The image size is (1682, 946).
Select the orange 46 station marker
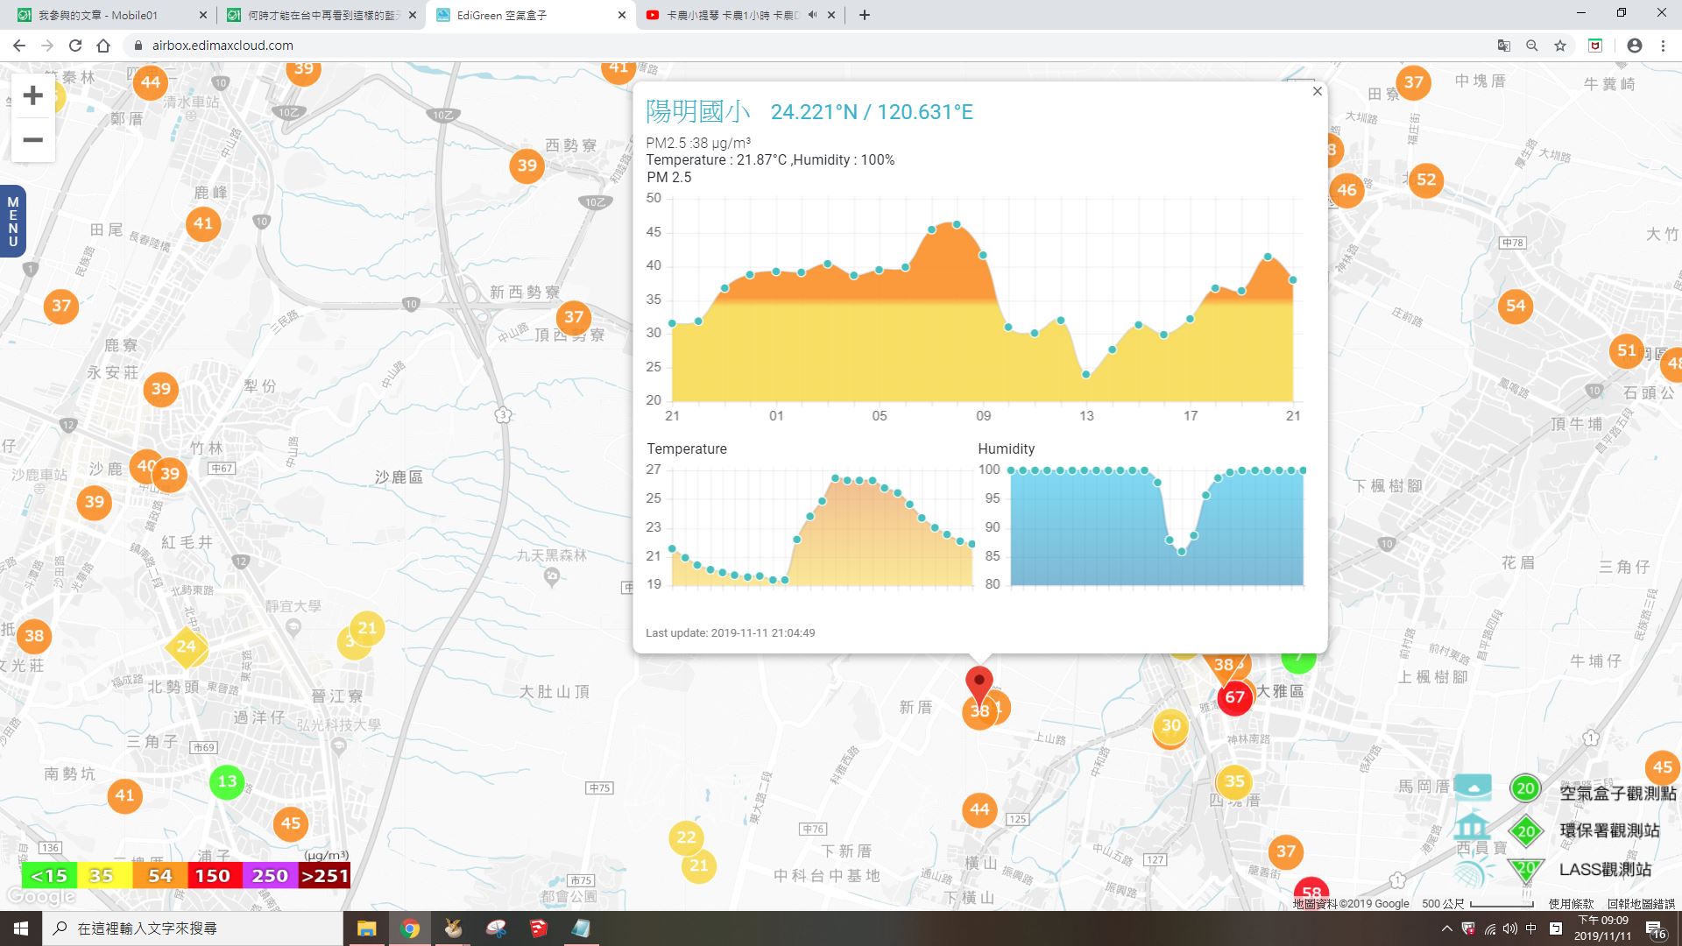click(1346, 190)
